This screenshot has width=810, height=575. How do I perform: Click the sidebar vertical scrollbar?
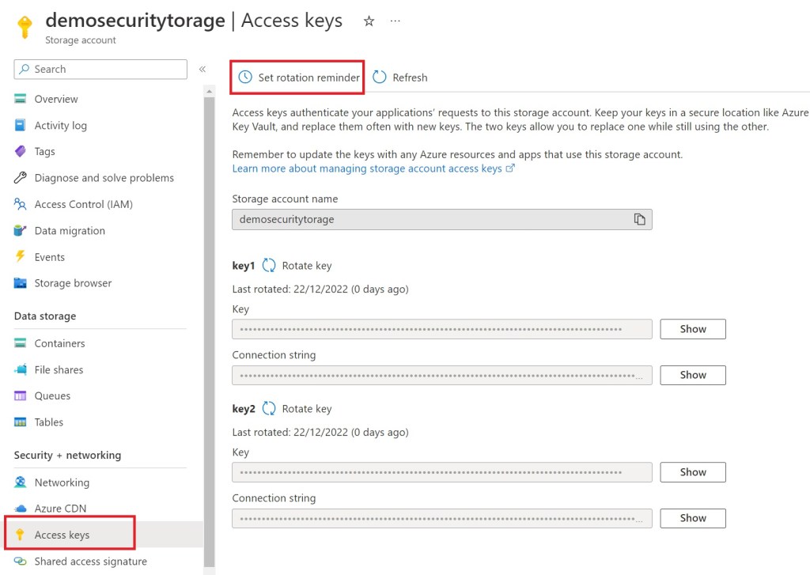coord(209,316)
